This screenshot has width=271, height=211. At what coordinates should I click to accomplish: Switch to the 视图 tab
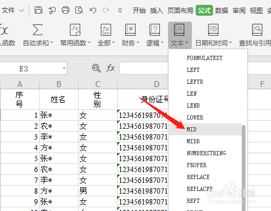[256, 10]
